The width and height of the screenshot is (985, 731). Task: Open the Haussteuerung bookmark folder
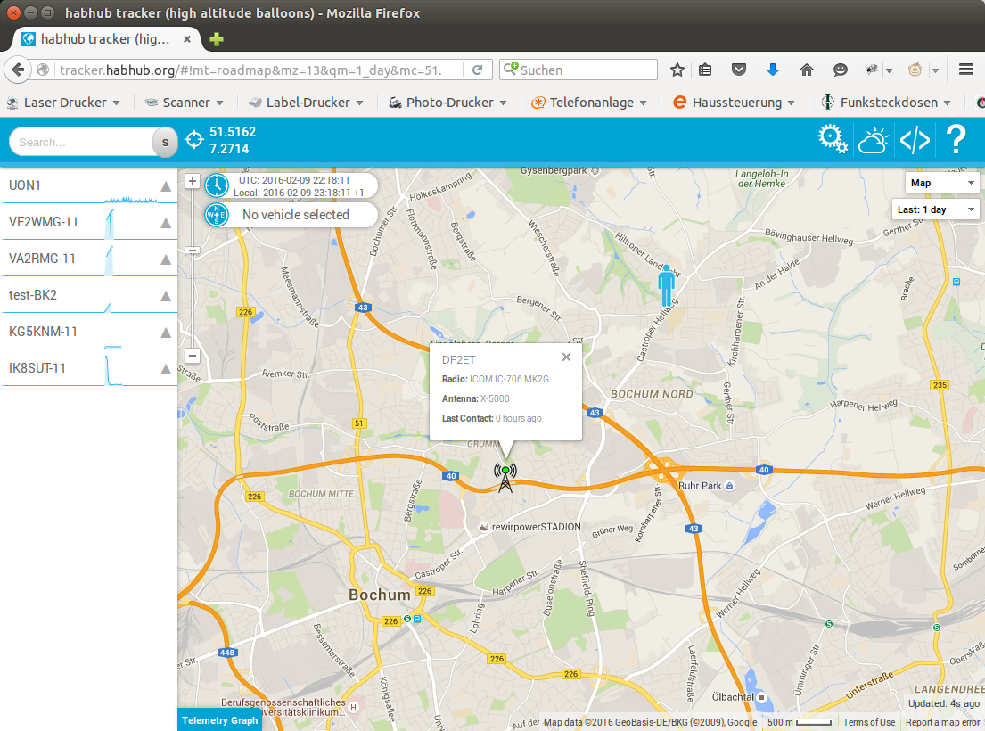coord(734,103)
